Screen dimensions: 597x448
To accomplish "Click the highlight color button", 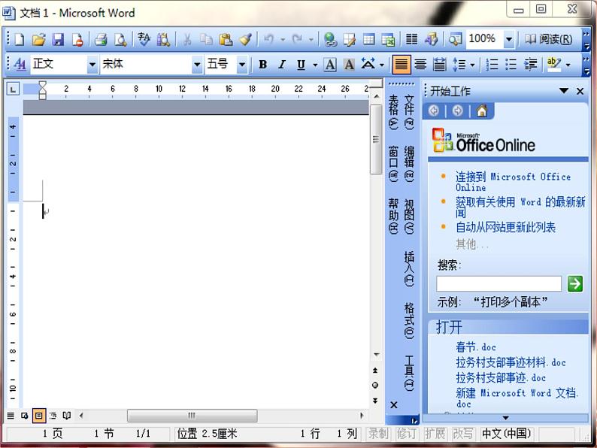I will pos(554,65).
